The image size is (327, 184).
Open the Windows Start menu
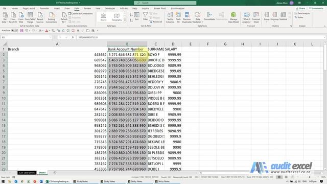3,181
